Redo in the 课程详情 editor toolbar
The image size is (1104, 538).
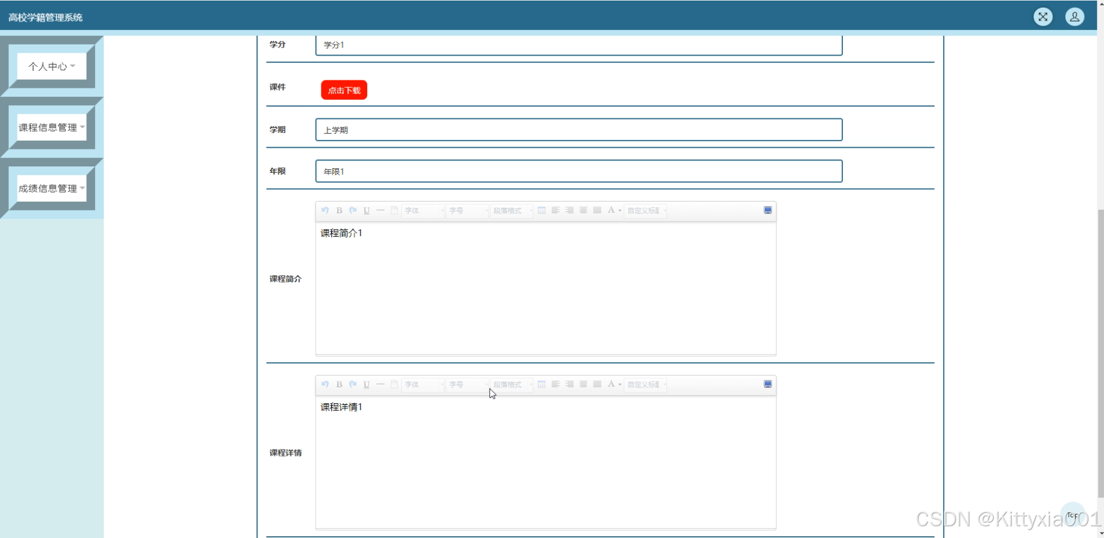coord(353,384)
